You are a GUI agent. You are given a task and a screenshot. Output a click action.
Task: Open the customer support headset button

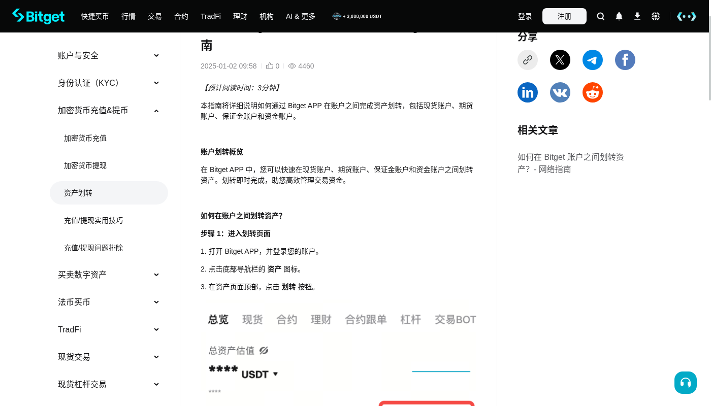(686, 383)
